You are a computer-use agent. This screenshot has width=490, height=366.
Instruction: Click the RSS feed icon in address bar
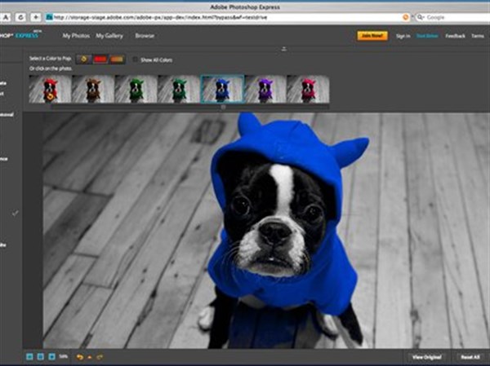point(406,16)
